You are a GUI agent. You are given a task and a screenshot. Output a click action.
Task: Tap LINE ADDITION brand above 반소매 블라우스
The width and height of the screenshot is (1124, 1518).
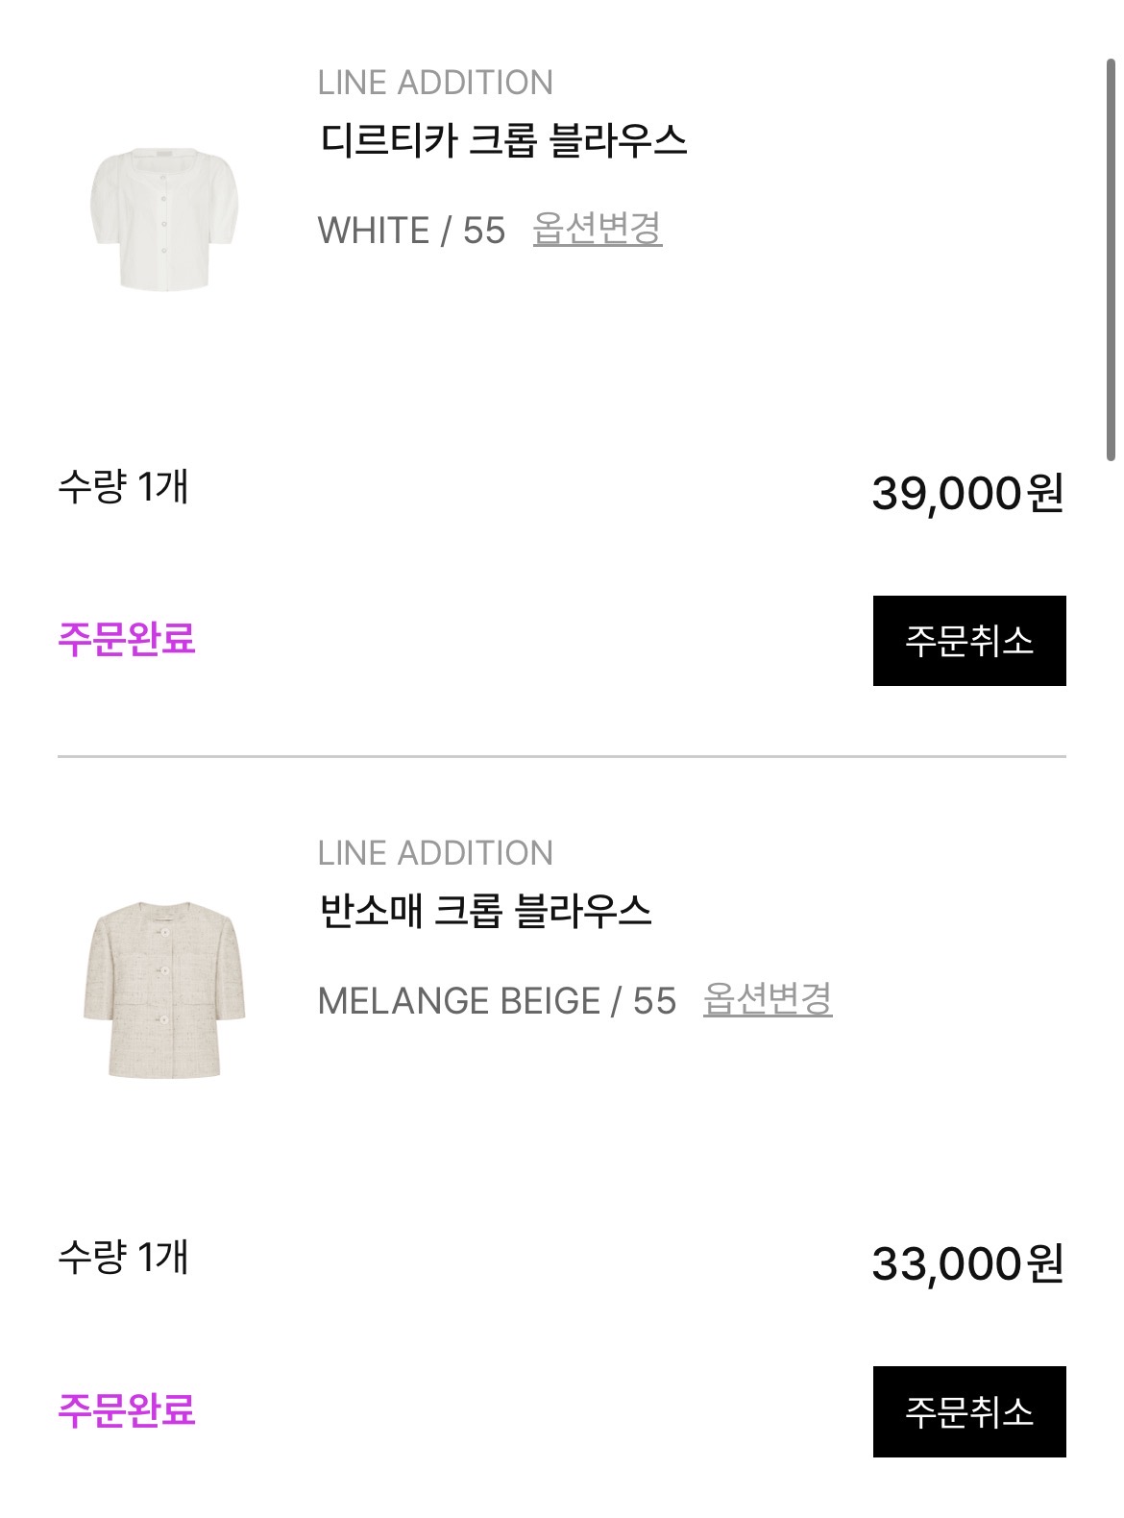435,853
